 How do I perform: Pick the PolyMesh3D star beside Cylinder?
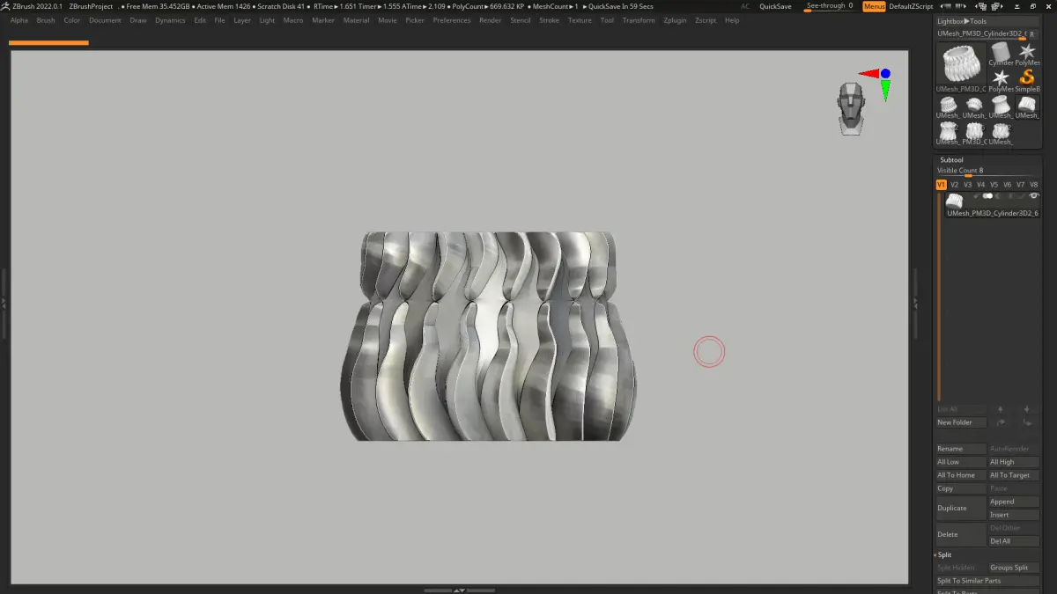[x=1027, y=53]
